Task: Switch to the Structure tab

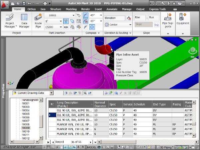Action: tap(55, 9)
